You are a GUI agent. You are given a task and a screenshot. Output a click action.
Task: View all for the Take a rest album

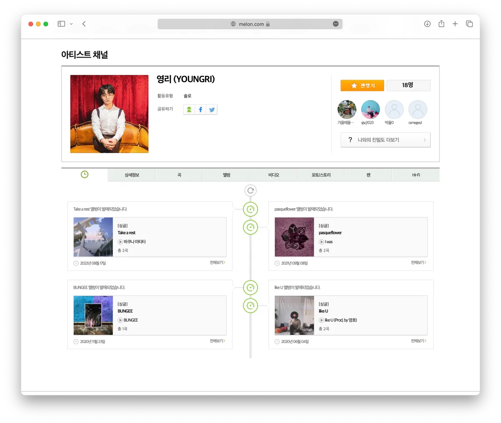pos(218,262)
